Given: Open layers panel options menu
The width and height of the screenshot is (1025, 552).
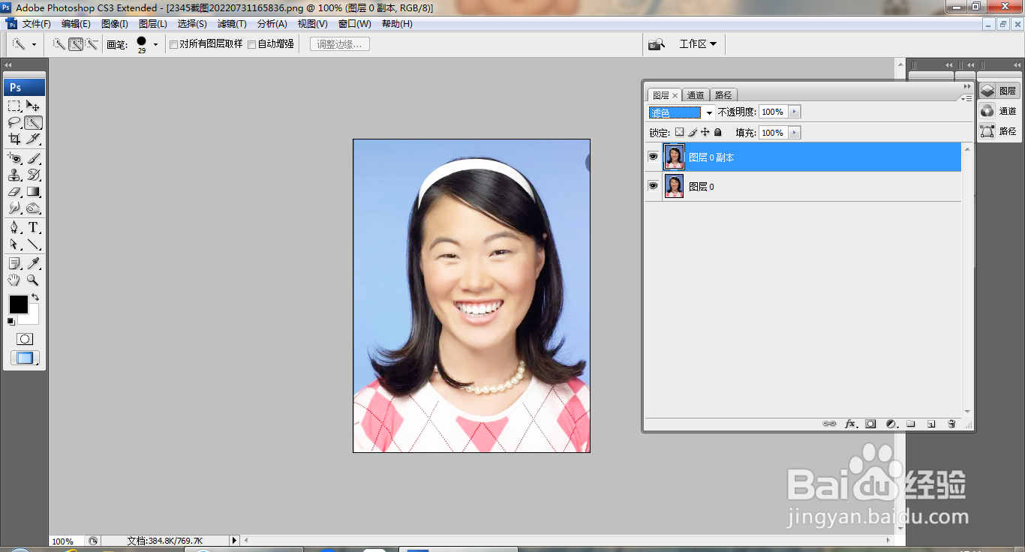Looking at the screenshot, I should tap(968, 97).
